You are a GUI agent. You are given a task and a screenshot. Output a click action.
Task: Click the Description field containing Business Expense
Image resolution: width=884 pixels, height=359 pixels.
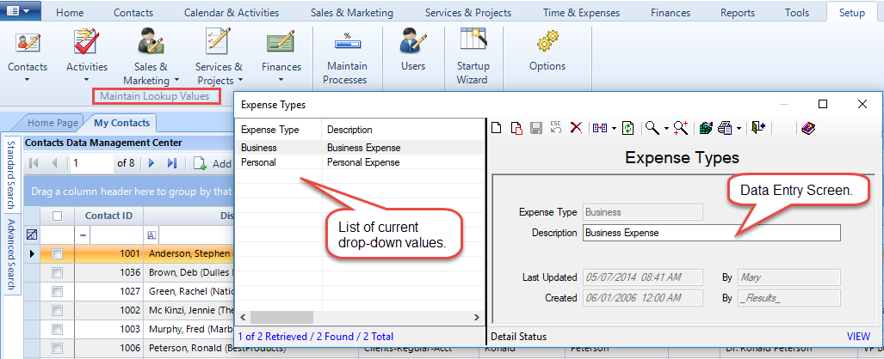point(711,233)
